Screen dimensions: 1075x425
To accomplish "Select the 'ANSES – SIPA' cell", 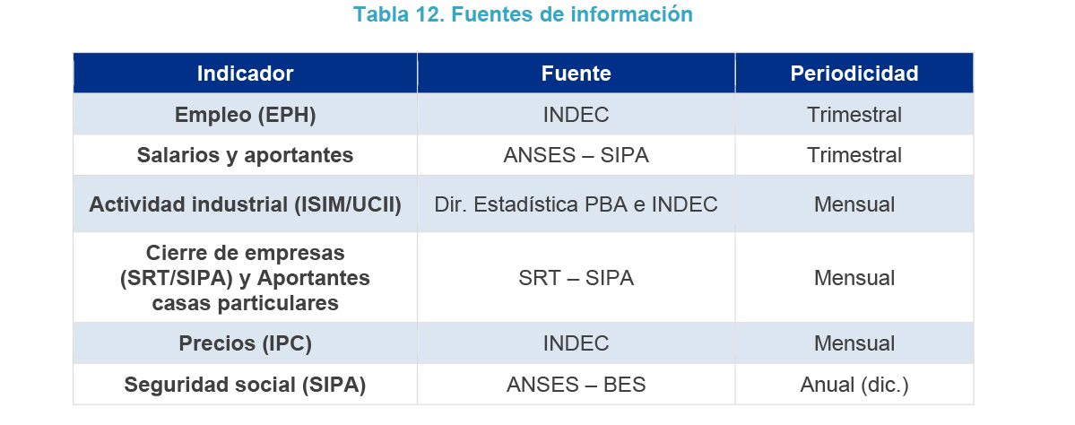I will 576,155.
